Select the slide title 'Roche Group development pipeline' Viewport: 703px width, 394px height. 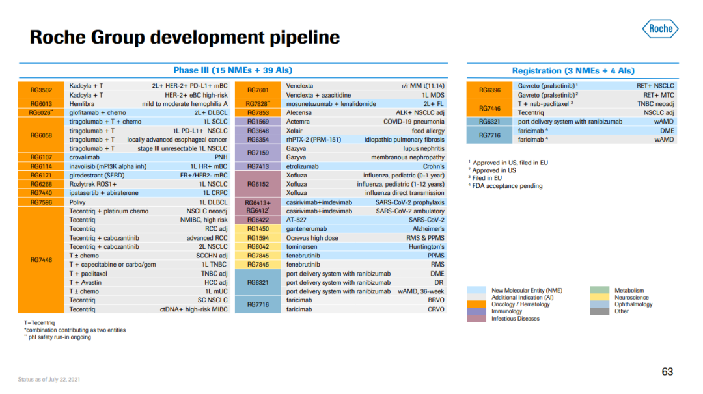185,37
